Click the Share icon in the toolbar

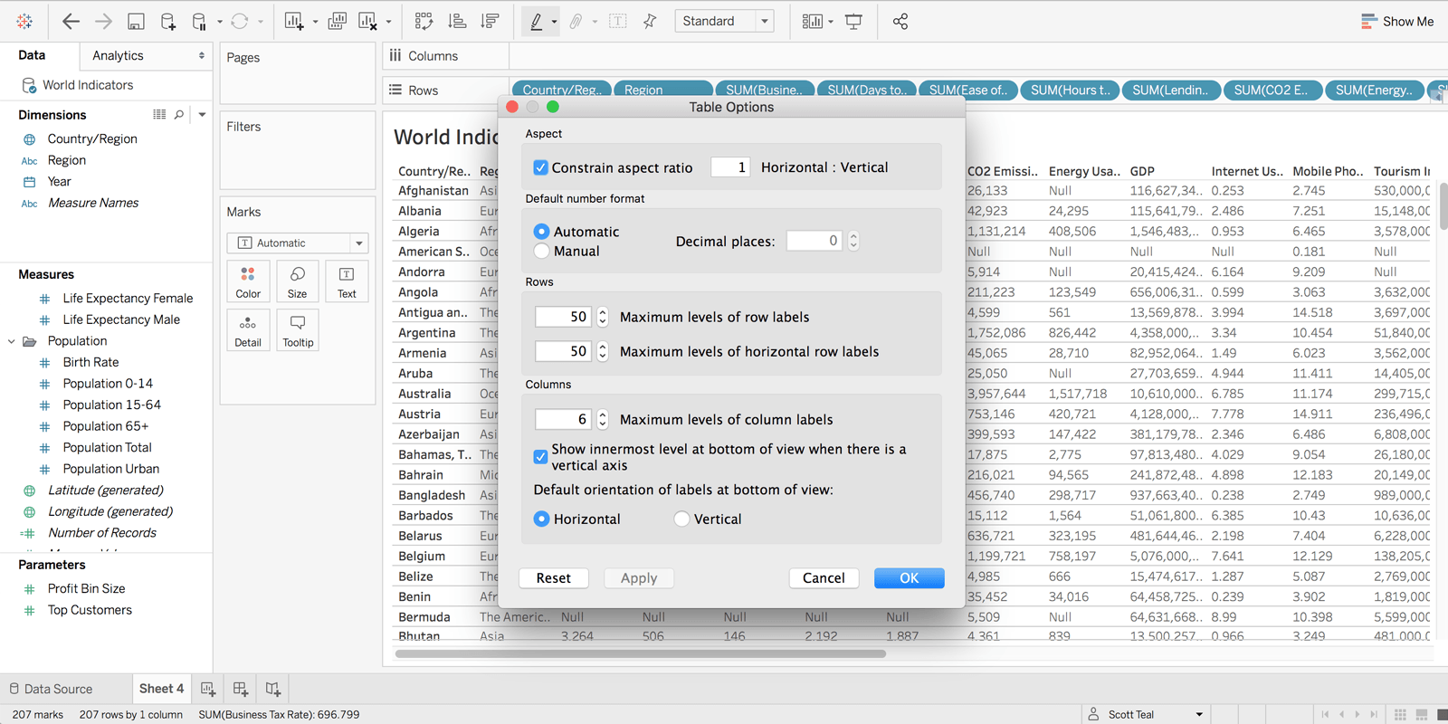pyautogui.click(x=900, y=22)
